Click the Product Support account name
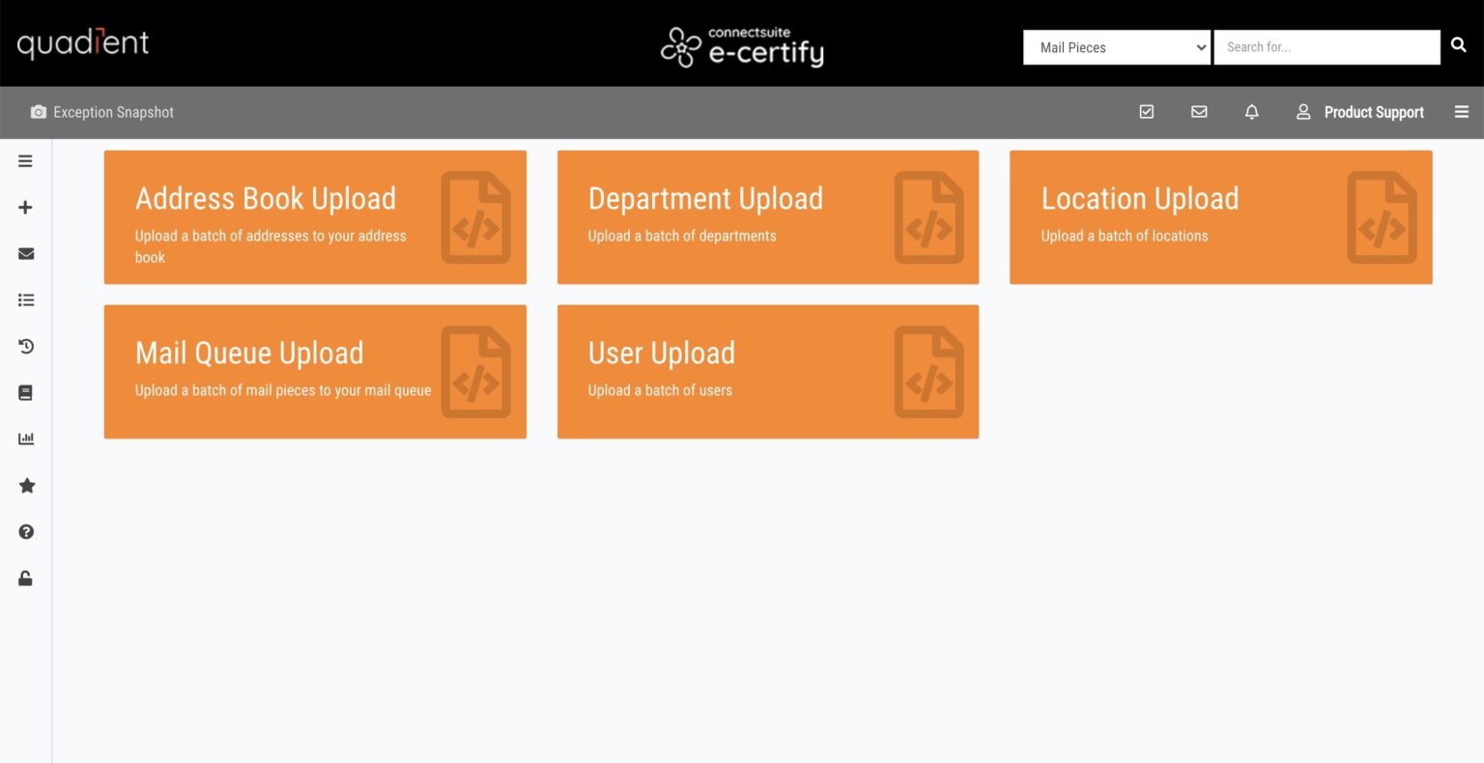The height and width of the screenshot is (763, 1484). coord(1374,112)
